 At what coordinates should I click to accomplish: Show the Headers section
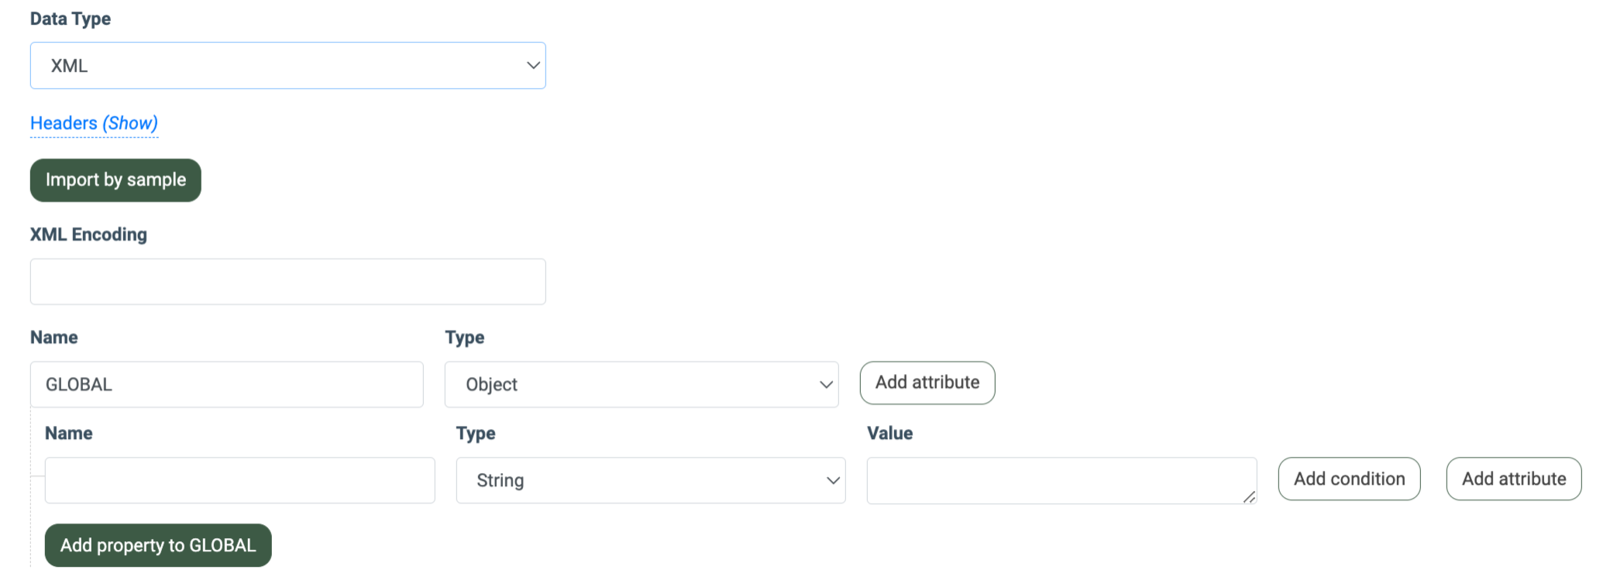tap(94, 123)
